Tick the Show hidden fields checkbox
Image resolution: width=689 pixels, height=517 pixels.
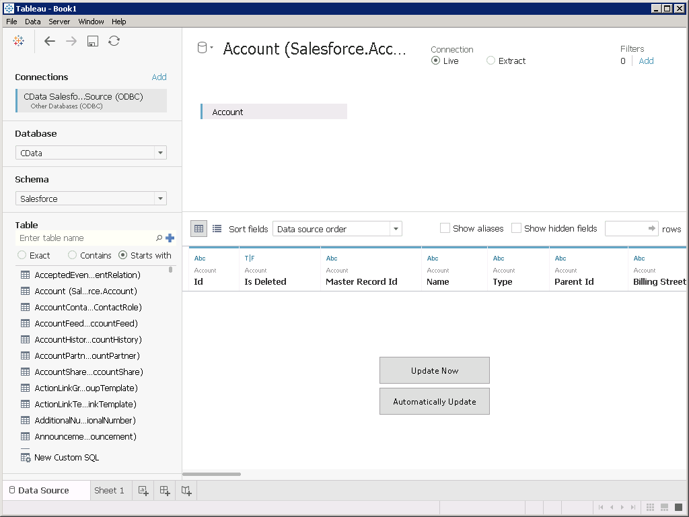(516, 228)
